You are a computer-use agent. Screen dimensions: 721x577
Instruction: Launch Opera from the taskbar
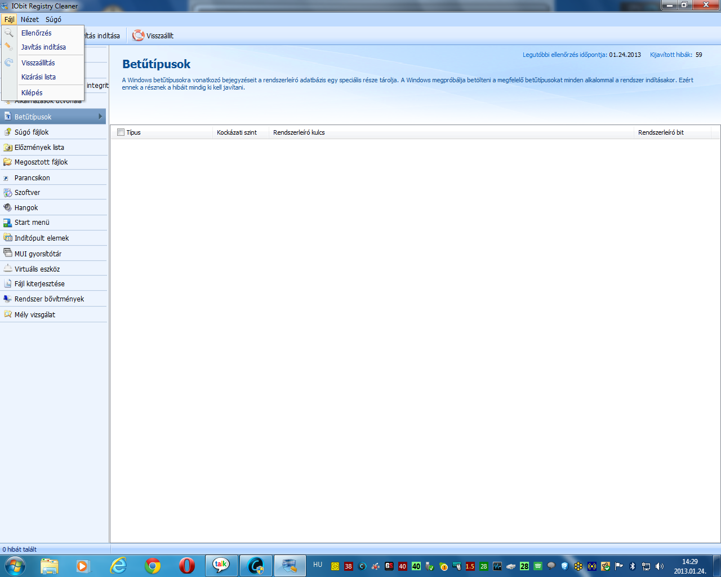pos(187,565)
